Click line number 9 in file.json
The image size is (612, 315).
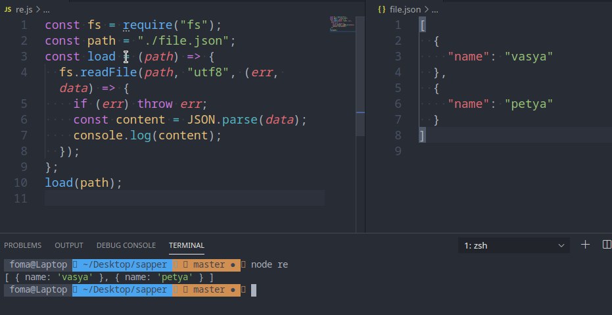[x=398, y=151]
